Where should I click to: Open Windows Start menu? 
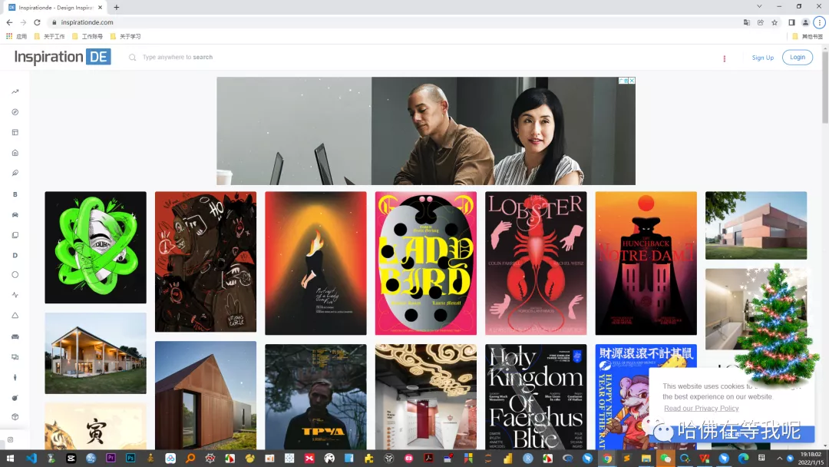pyautogui.click(x=10, y=458)
